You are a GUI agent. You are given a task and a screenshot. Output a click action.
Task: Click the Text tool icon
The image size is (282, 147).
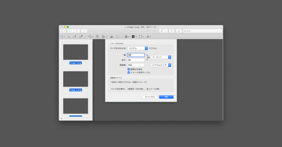(x=97, y=36)
